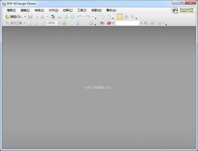
Task: Click the Redo icon
Action: coord(89,17)
